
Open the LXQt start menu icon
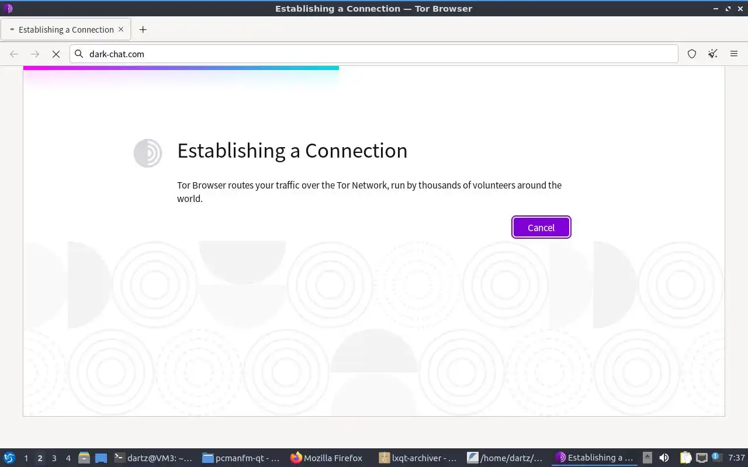point(9,458)
